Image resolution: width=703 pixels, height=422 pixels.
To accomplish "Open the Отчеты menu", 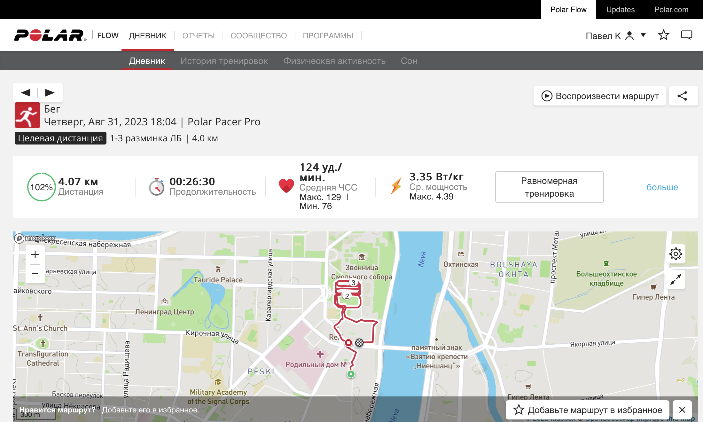I will coord(199,35).
